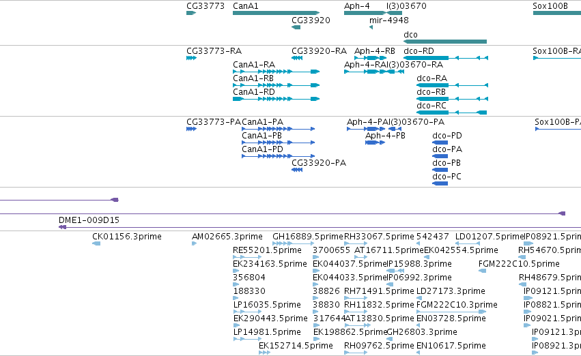
Task: Select the mir-4948 feature label
Action: point(389,20)
